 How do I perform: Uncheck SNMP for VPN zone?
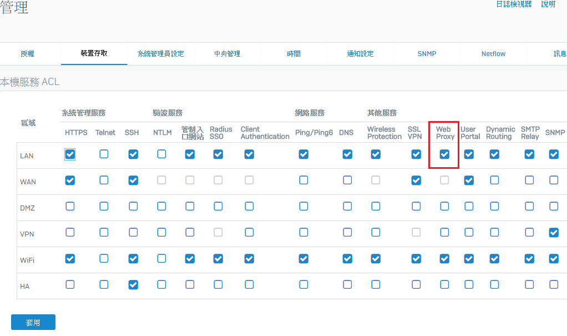554,233
